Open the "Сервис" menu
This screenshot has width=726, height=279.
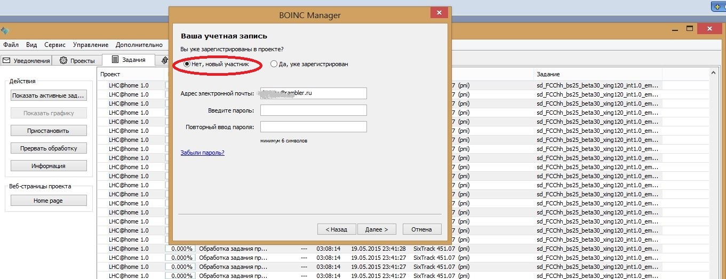tap(55, 45)
